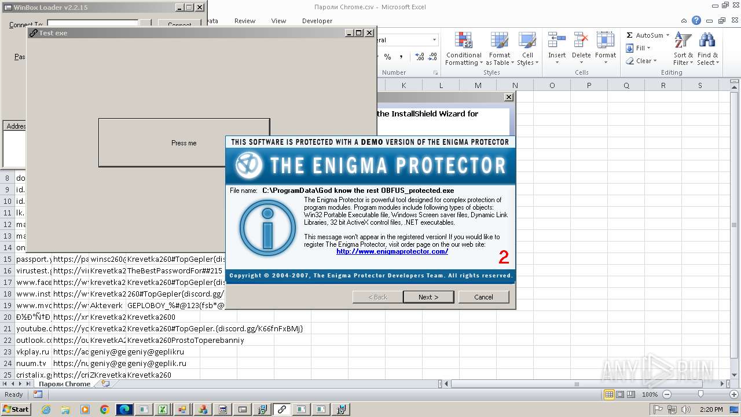
Task: Click the horizontal scrollbar thumb in Excel
Action: [577, 383]
